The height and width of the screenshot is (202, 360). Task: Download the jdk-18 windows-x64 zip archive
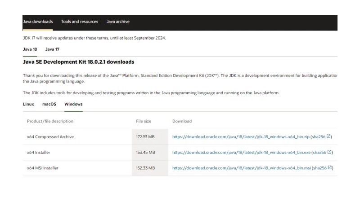point(240,137)
